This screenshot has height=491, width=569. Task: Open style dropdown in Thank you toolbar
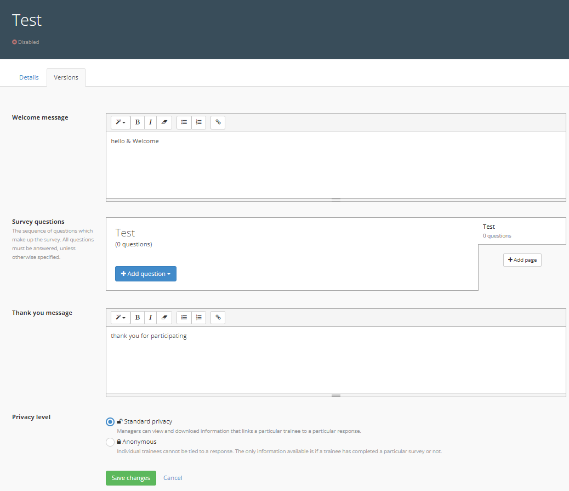click(121, 318)
